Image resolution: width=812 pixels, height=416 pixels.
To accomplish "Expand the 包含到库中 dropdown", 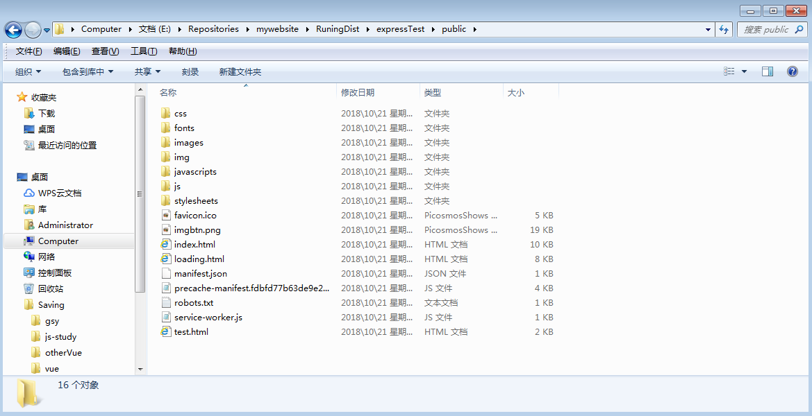I will (88, 72).
